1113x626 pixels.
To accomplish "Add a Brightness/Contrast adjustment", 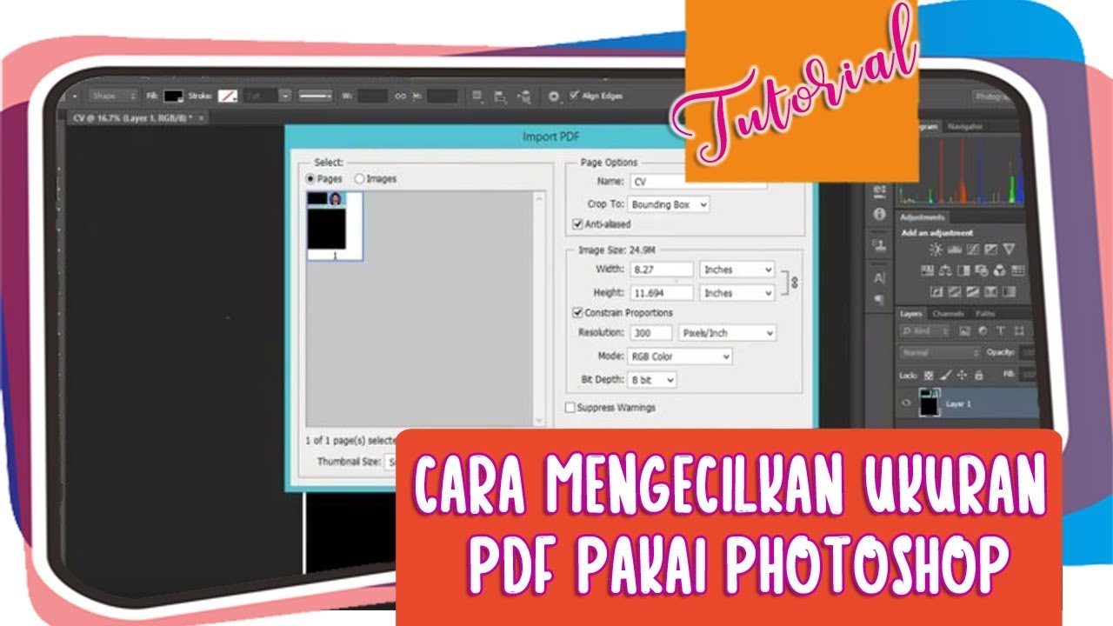I will pyautogui.click(x=936, y=250).
